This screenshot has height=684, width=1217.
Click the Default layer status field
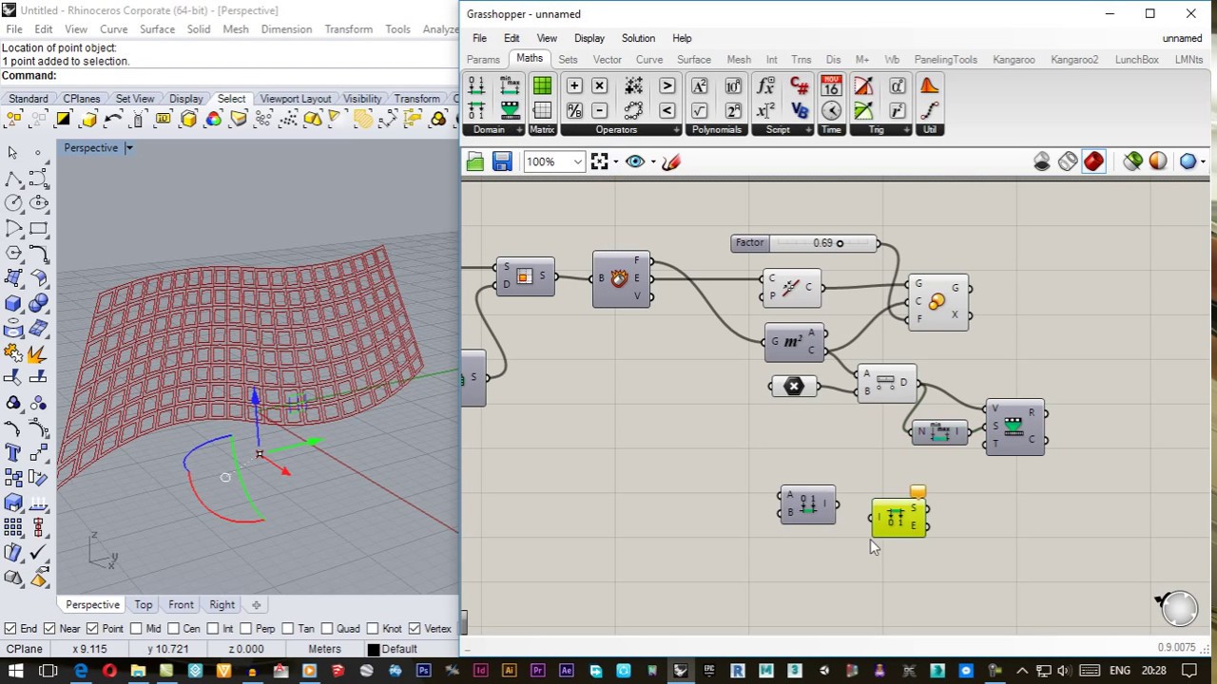coord(399,649)
